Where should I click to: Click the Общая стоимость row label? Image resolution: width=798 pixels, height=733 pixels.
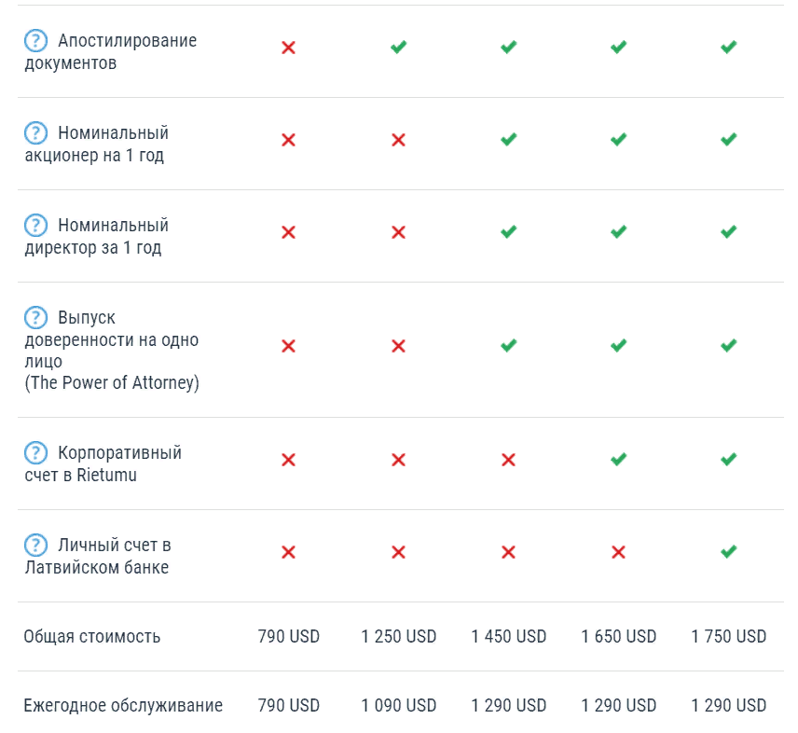tap(92, 637)
